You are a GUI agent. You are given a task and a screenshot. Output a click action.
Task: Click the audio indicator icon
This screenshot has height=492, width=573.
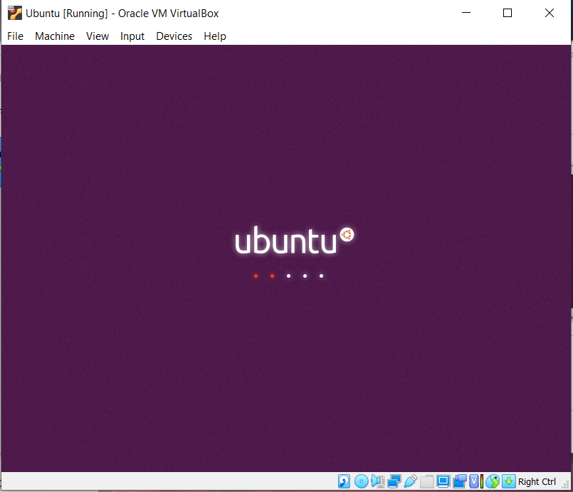point(377,481)
